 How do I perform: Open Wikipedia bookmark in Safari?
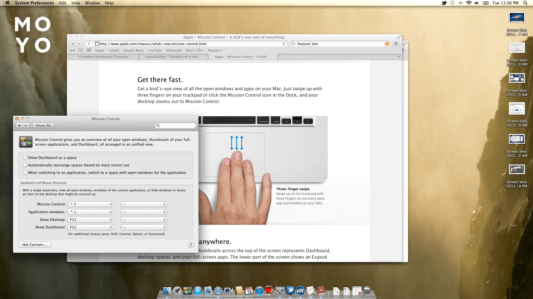pos(174,50)
